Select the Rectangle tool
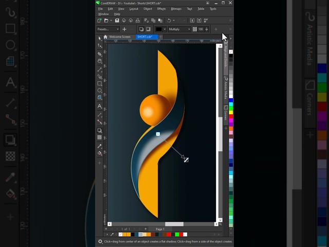This screenshot has width=329, height=247. tap(99, 83)
